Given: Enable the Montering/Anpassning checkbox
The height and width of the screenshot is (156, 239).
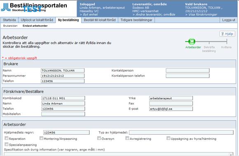Looking at the screenshot, I should click(41, 138).
